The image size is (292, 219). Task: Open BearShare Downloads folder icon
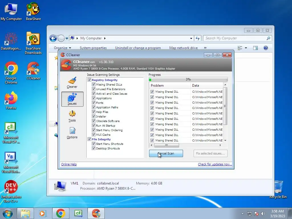pyautogui.click(x=33, y=43)
